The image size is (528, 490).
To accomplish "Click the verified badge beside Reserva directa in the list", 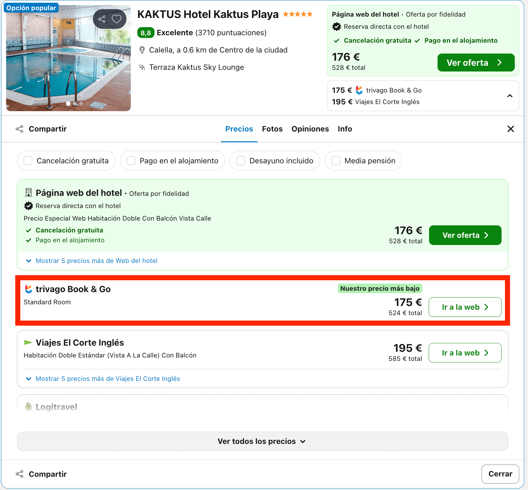I will point(28,206).
